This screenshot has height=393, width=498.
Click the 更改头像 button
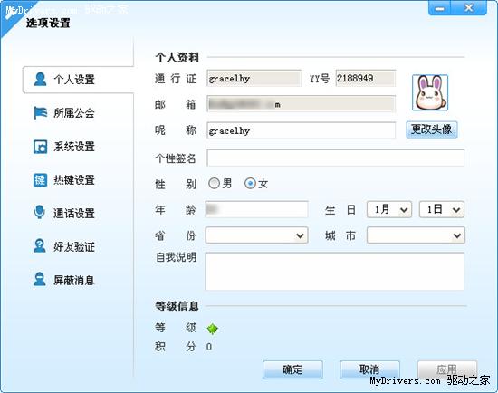(432, 129)
